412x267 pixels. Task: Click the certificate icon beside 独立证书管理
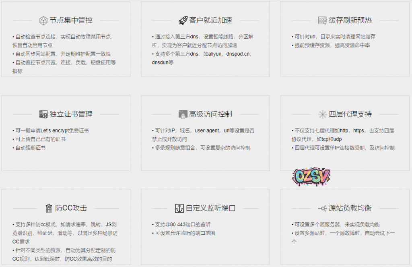click(x=43, y=114)
